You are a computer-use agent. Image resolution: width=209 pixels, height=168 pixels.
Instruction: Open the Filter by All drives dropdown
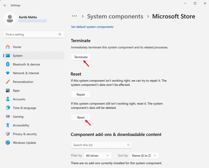click(98, 155)
